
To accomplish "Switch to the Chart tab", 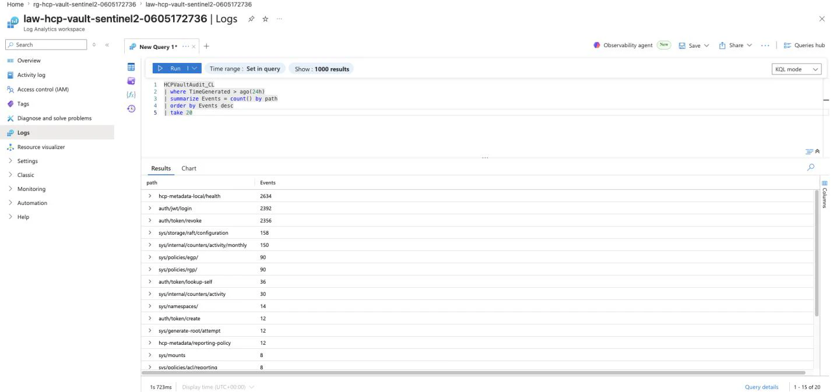I will coord(189,168).
